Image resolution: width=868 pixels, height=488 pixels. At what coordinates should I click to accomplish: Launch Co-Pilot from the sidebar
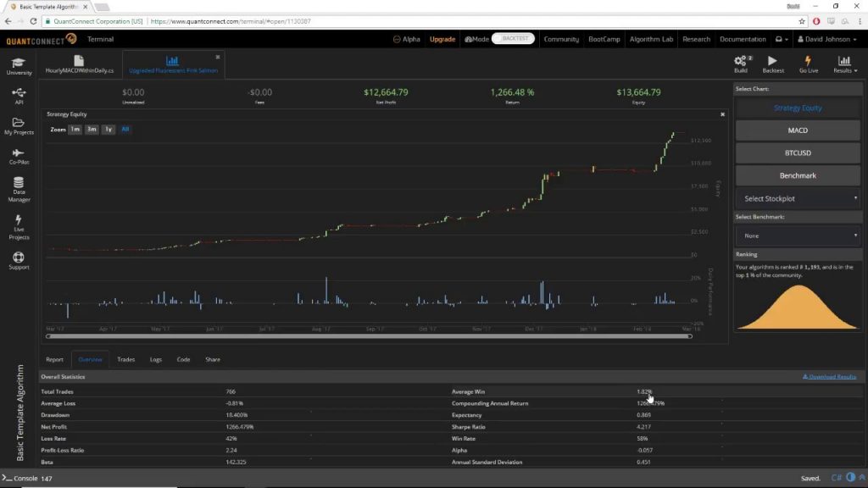pyautogui.click(x=19, y=157)
